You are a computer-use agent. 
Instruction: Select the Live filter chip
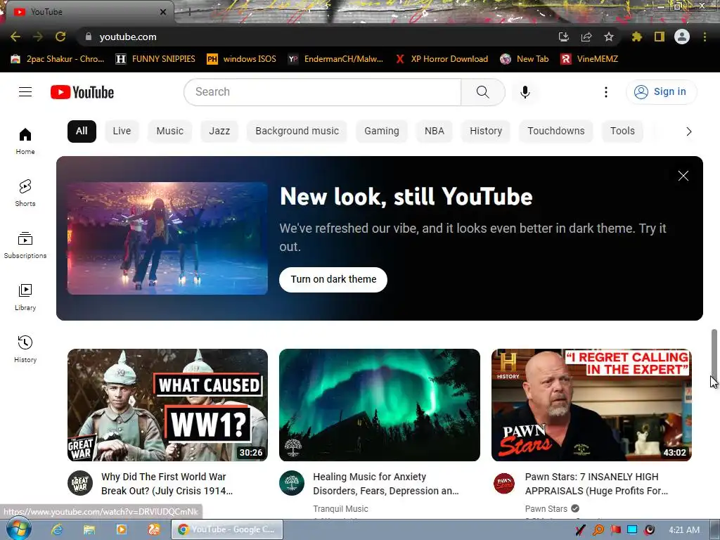pyautogui.click(x=122, y=131)
